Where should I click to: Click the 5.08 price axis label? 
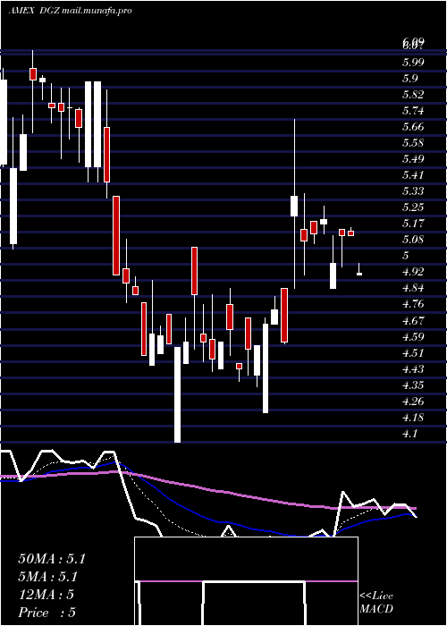pyautogui.click(x=413, y=240)
